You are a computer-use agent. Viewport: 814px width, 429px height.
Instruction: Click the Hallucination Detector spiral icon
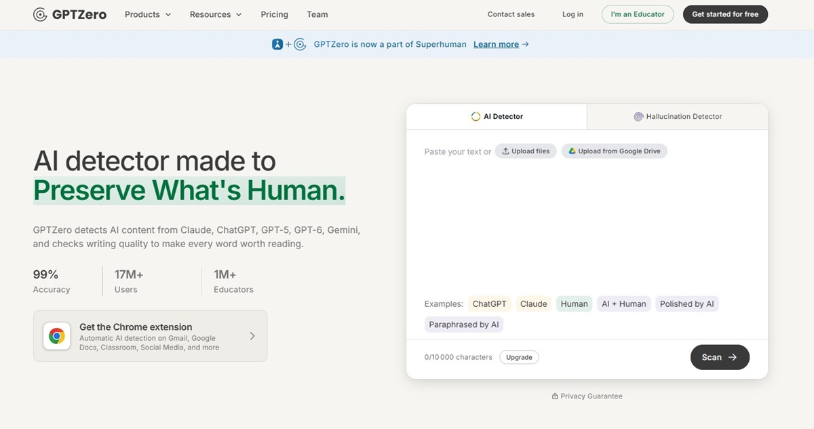coord(638,117)
